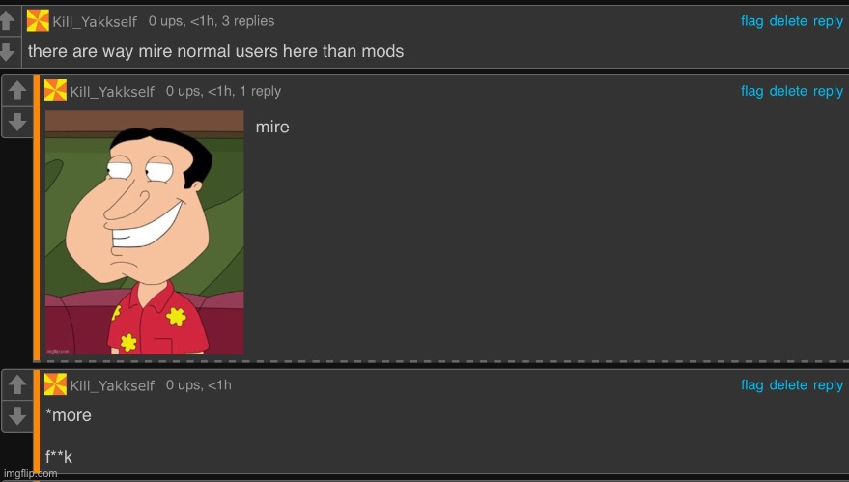
Task: Flag the '*more' comment
Action: tap(752, 385)
